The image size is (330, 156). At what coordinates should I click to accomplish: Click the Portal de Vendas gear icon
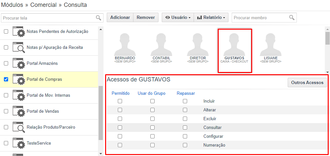click(x=19, y=111)
